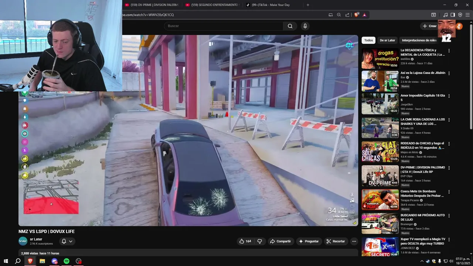
Task: Like the video with thumbs up
Action: click(245, 241)
